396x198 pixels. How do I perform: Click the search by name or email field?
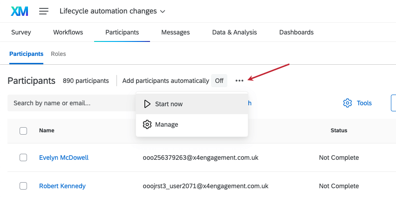click(70, 103)
